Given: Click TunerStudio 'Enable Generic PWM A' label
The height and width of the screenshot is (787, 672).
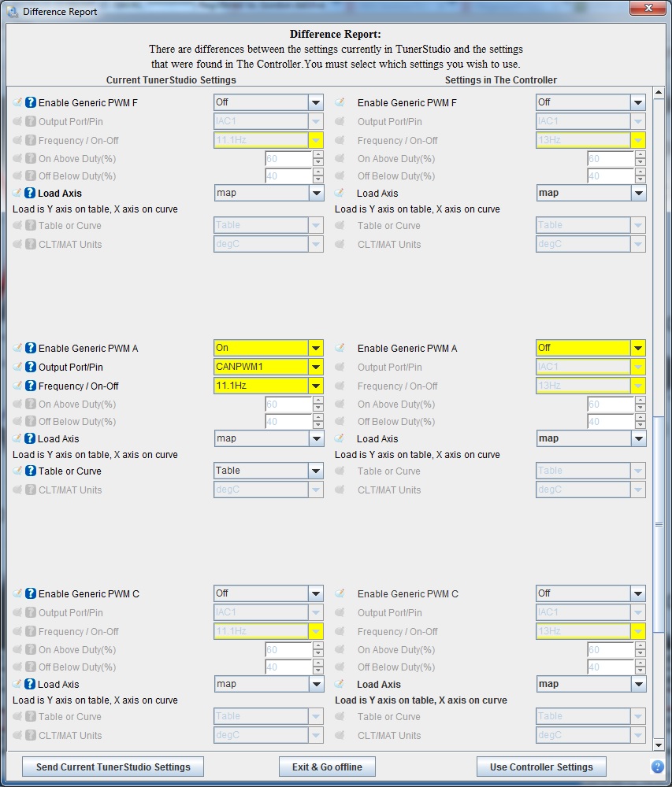Looking at the screenshot, I should 88,349.
